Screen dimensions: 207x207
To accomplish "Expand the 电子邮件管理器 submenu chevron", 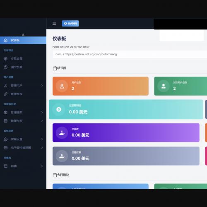I will click(x=42, y=148).
